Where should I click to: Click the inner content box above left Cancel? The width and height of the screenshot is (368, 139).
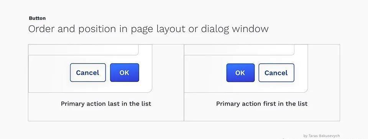83,50
